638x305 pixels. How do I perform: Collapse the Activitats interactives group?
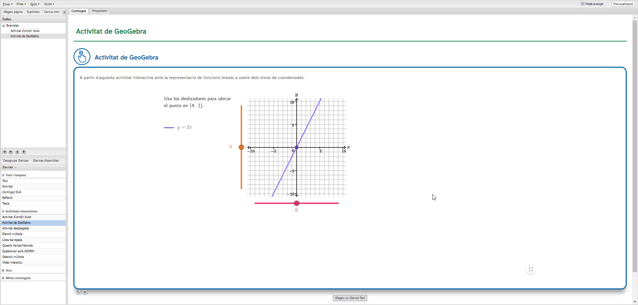pos(3,211)
